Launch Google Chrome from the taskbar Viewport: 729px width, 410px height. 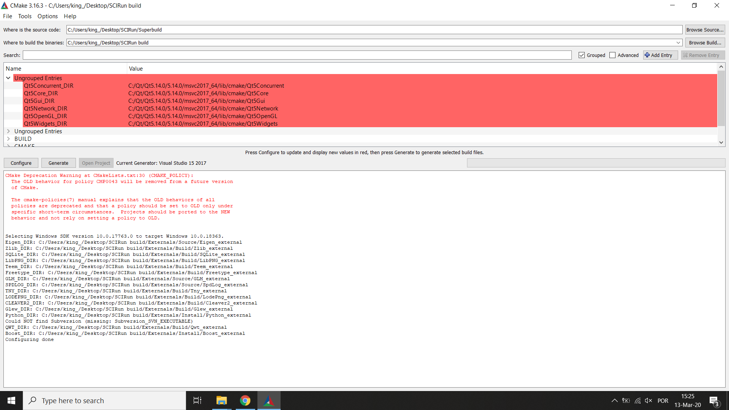245,400
